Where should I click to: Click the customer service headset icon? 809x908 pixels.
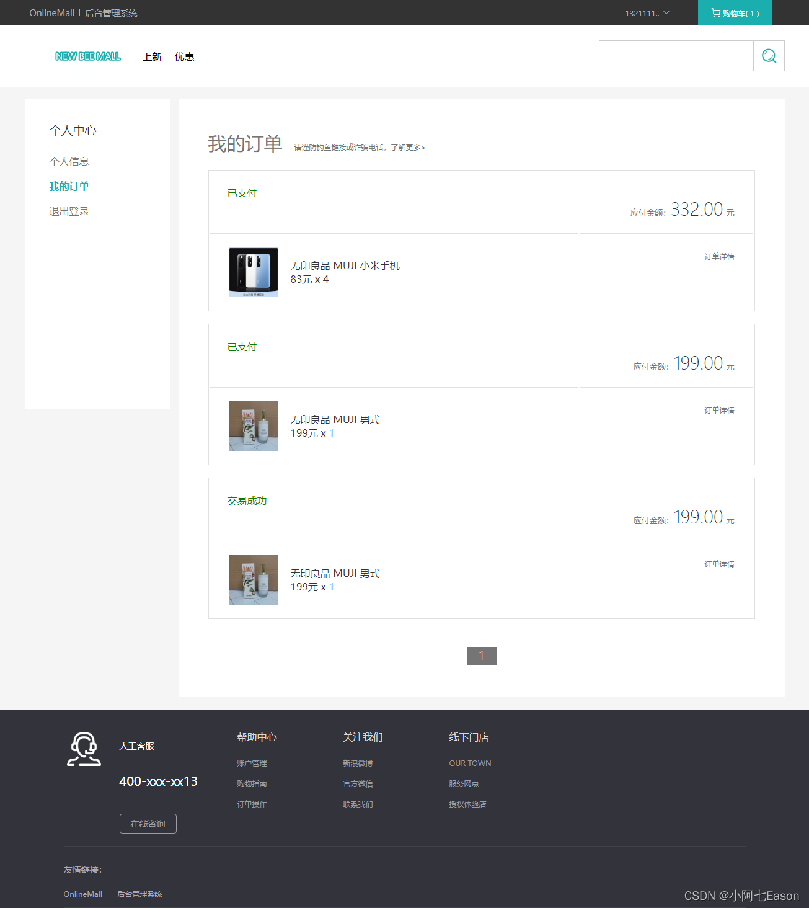point(84,749)
